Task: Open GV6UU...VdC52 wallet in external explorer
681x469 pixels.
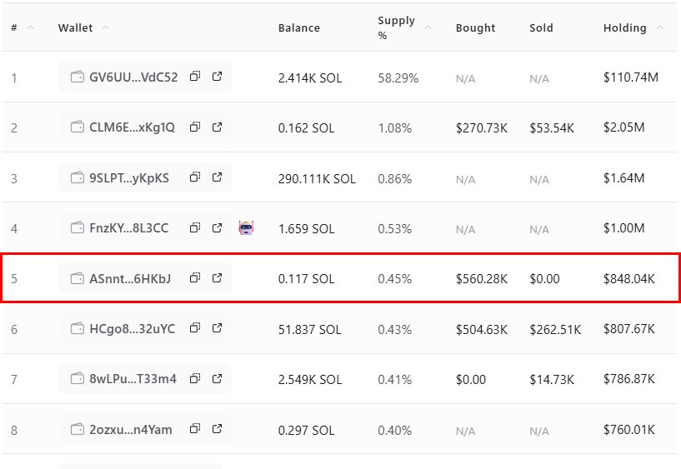Action: (x=218, y=77)
